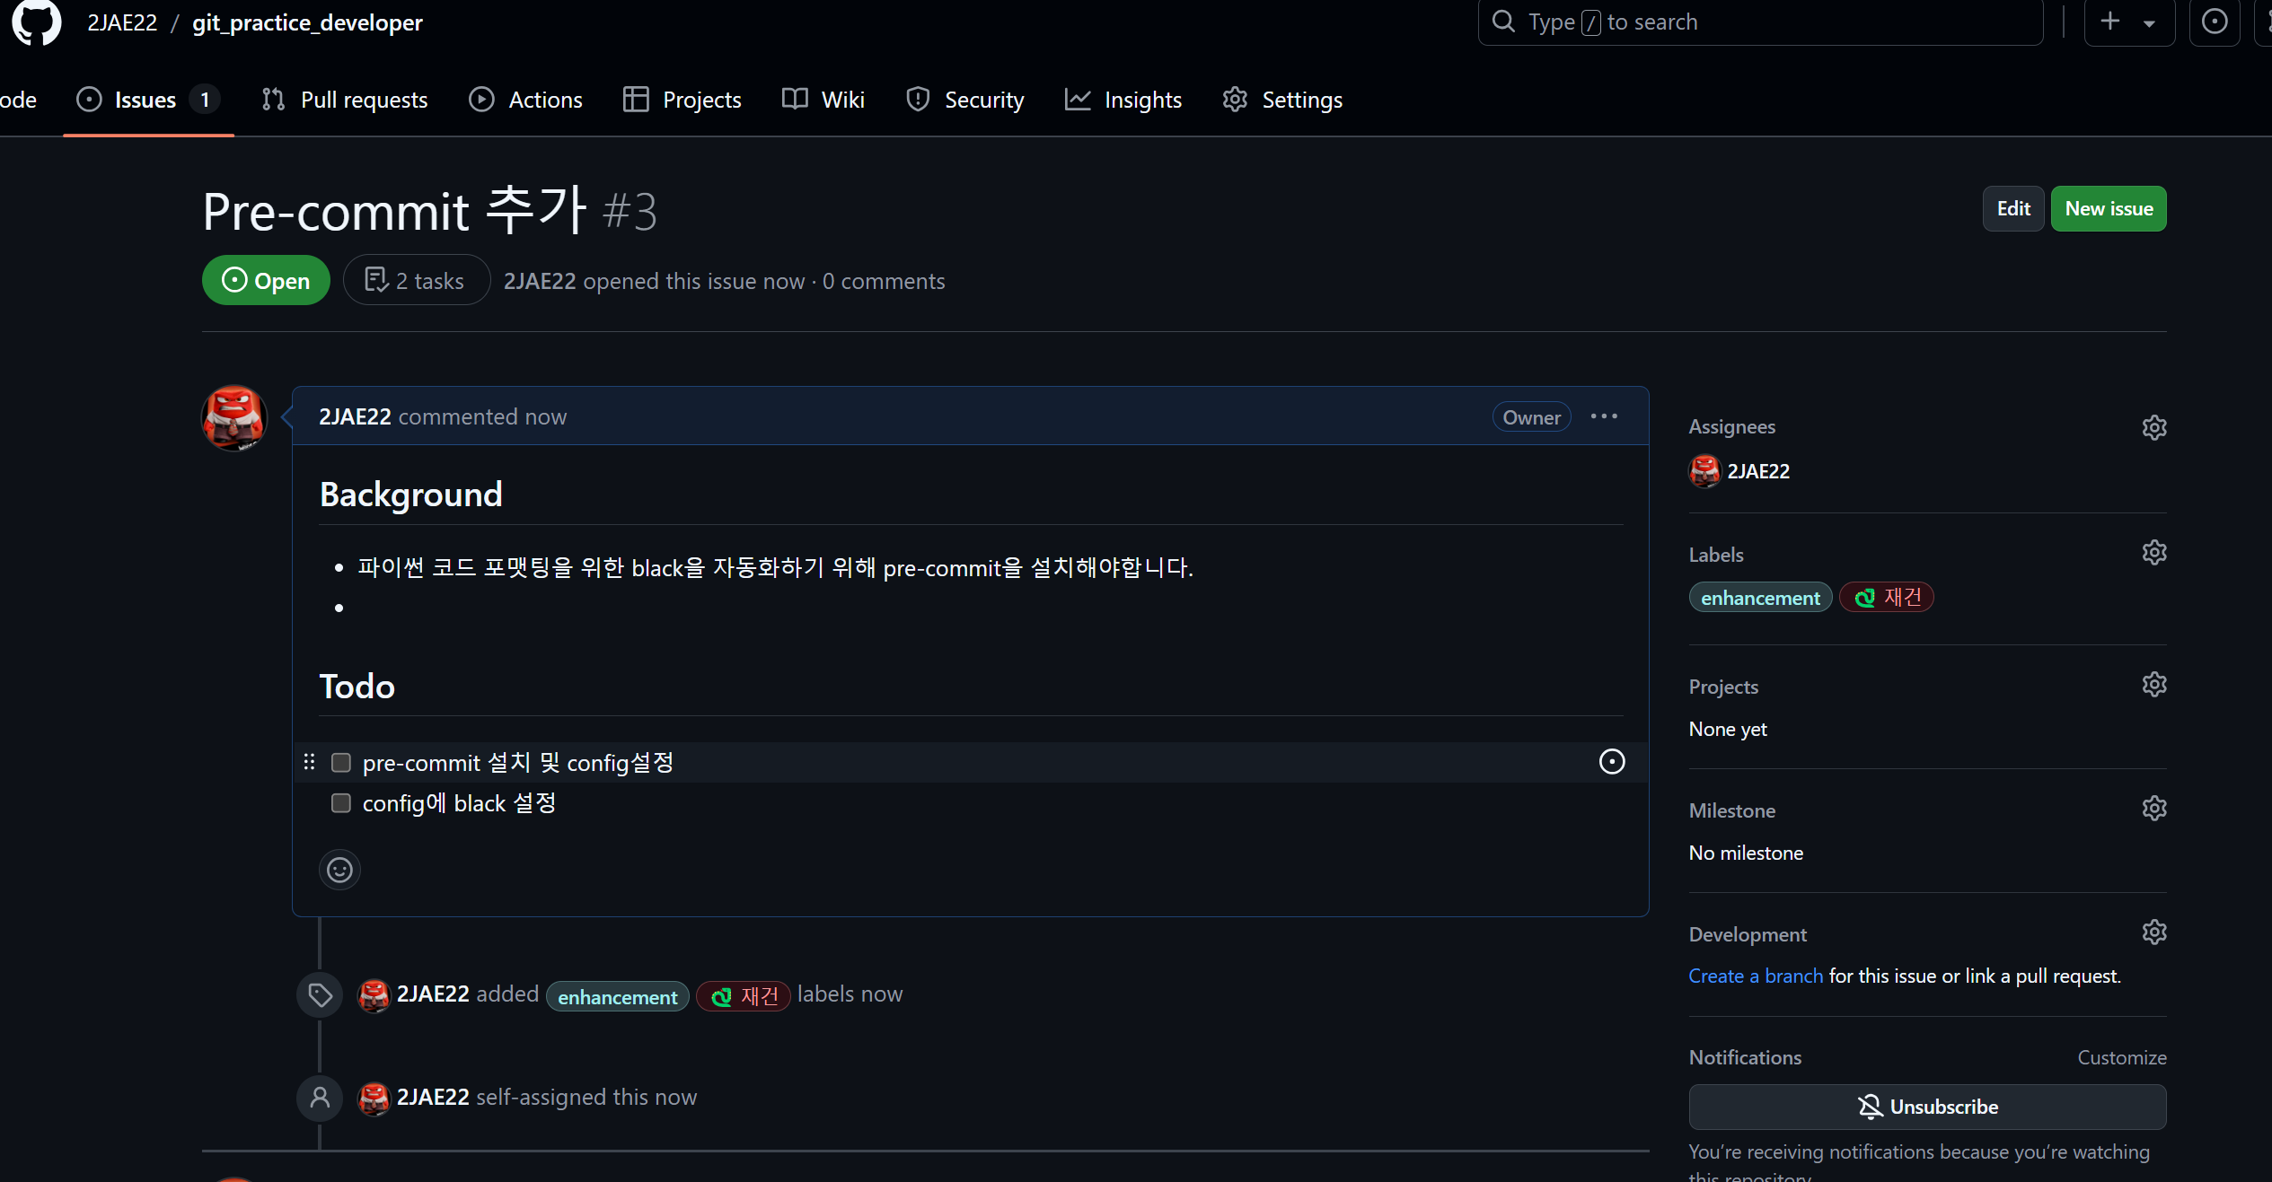Click convert-to-issue circle icon on first task
This screenshot has height=1182, width=2272.
tap(1612, 762)
